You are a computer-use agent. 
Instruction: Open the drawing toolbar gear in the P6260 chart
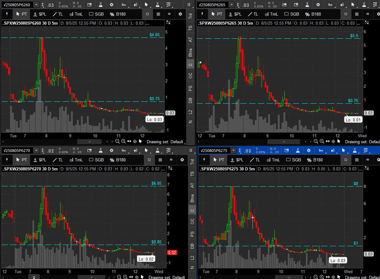(x=180, y=14)
